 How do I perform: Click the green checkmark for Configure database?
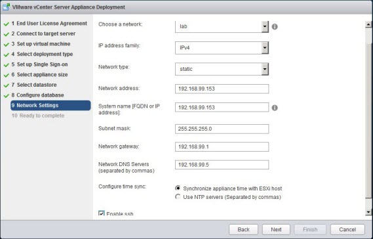coord(7,96)
